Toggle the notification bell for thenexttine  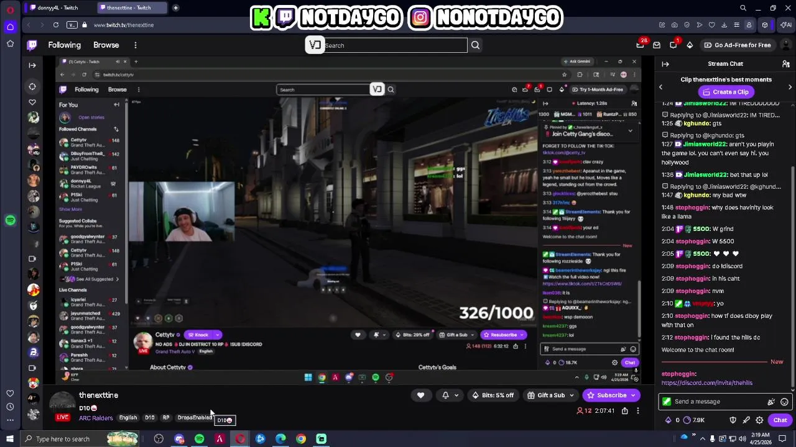point(445,395)
